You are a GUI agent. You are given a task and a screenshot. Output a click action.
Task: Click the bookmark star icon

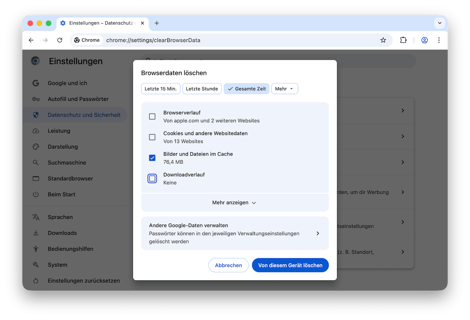tap(383, 40)
